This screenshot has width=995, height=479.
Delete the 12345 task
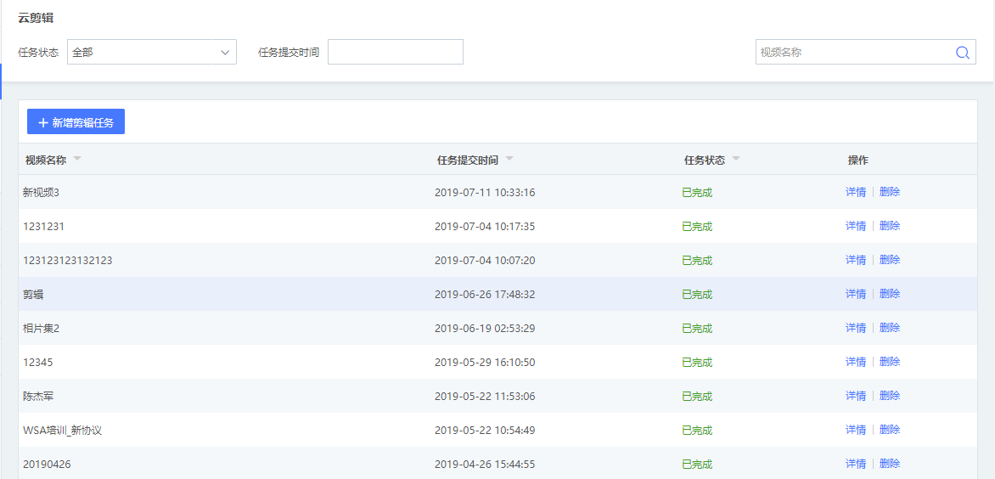coord(890,362)
